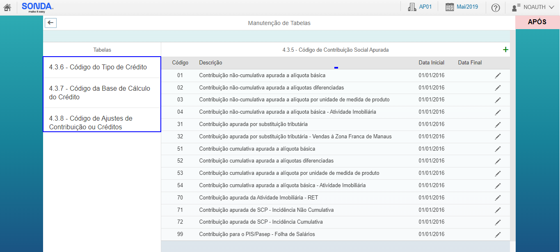Open the NOAUTH user dropdown

[533, 7]
